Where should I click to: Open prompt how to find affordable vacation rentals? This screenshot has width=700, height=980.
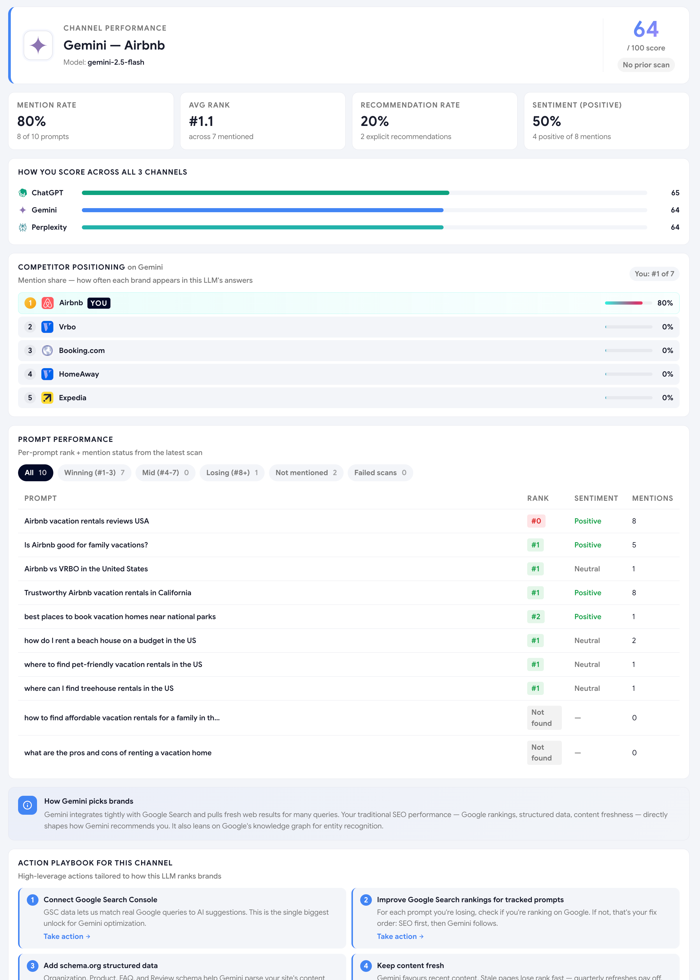point(349,718)
